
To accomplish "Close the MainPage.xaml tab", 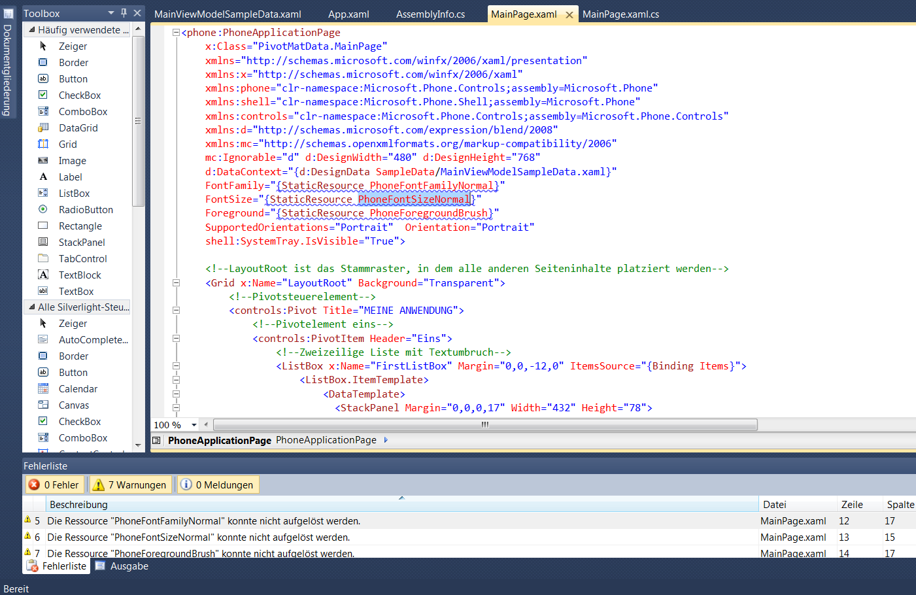I will (569, 14).
